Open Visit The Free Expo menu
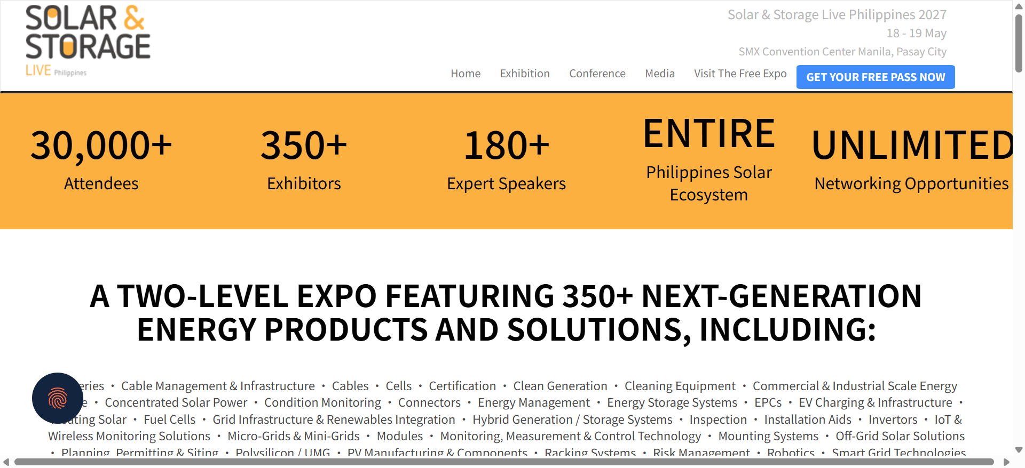The image size is (1025, 468). click(740, 74)
